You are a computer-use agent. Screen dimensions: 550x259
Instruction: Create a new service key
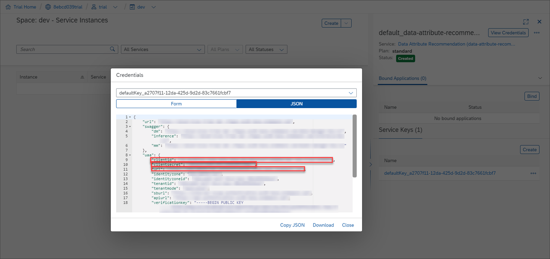click(530, 150)
